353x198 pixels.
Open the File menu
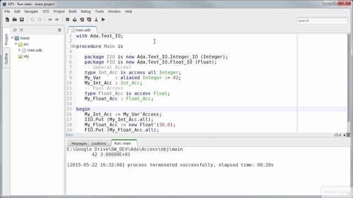pyautogui.click(x=7, y=12)
